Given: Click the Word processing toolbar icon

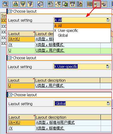Looking at the screenshot, I should pyautogui.click(x=58, y=4).
